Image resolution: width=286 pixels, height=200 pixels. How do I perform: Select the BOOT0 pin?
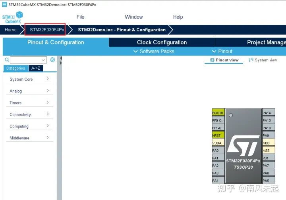point(218,113)
